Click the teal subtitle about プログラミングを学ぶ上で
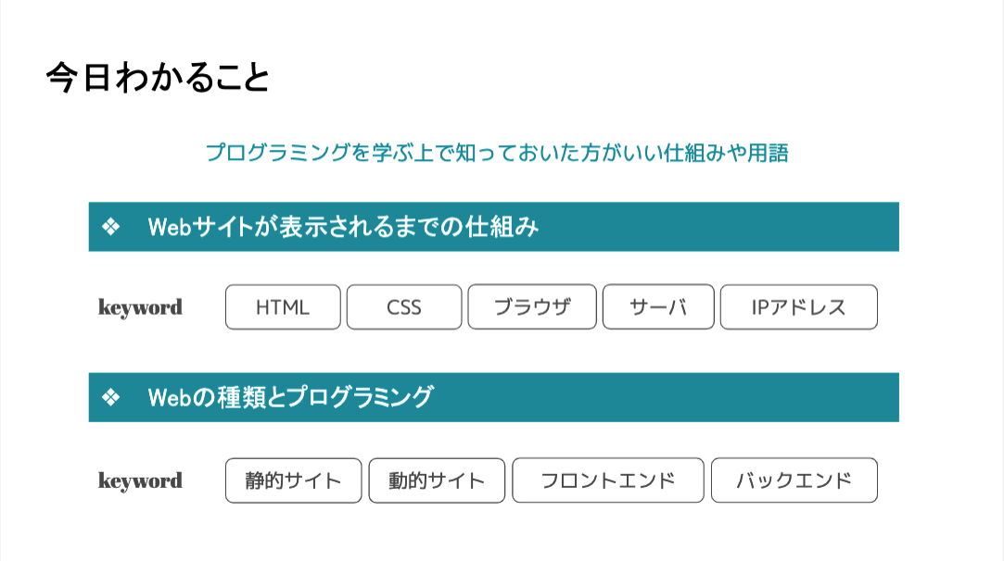1004x561 pixels. click(x=497, y=153)
